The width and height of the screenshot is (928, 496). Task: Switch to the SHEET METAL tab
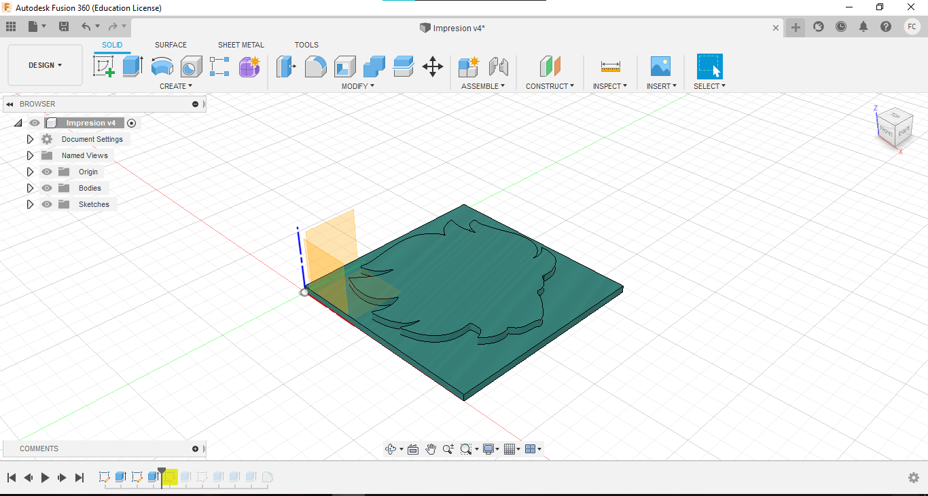(241, 45)
